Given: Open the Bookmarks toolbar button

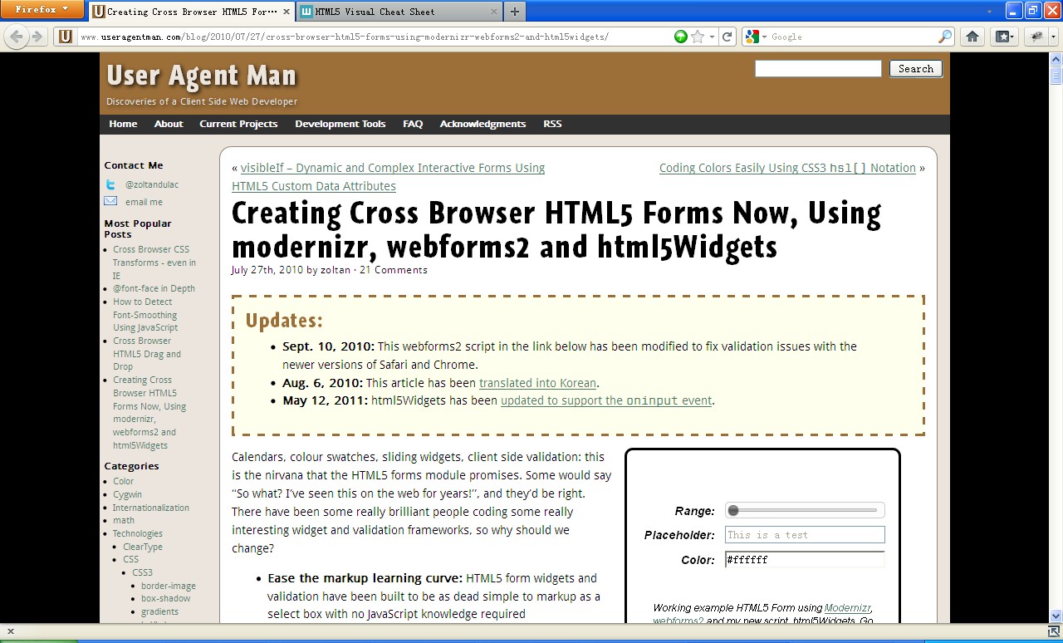Looking at the screenshot, I should tap(1004, 37).
